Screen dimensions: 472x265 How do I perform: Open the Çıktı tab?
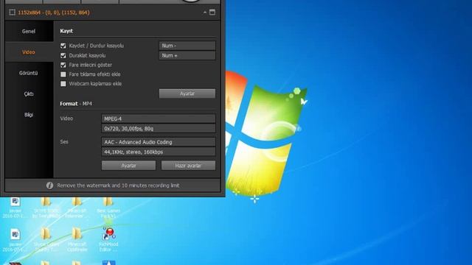tap(29, 93)
